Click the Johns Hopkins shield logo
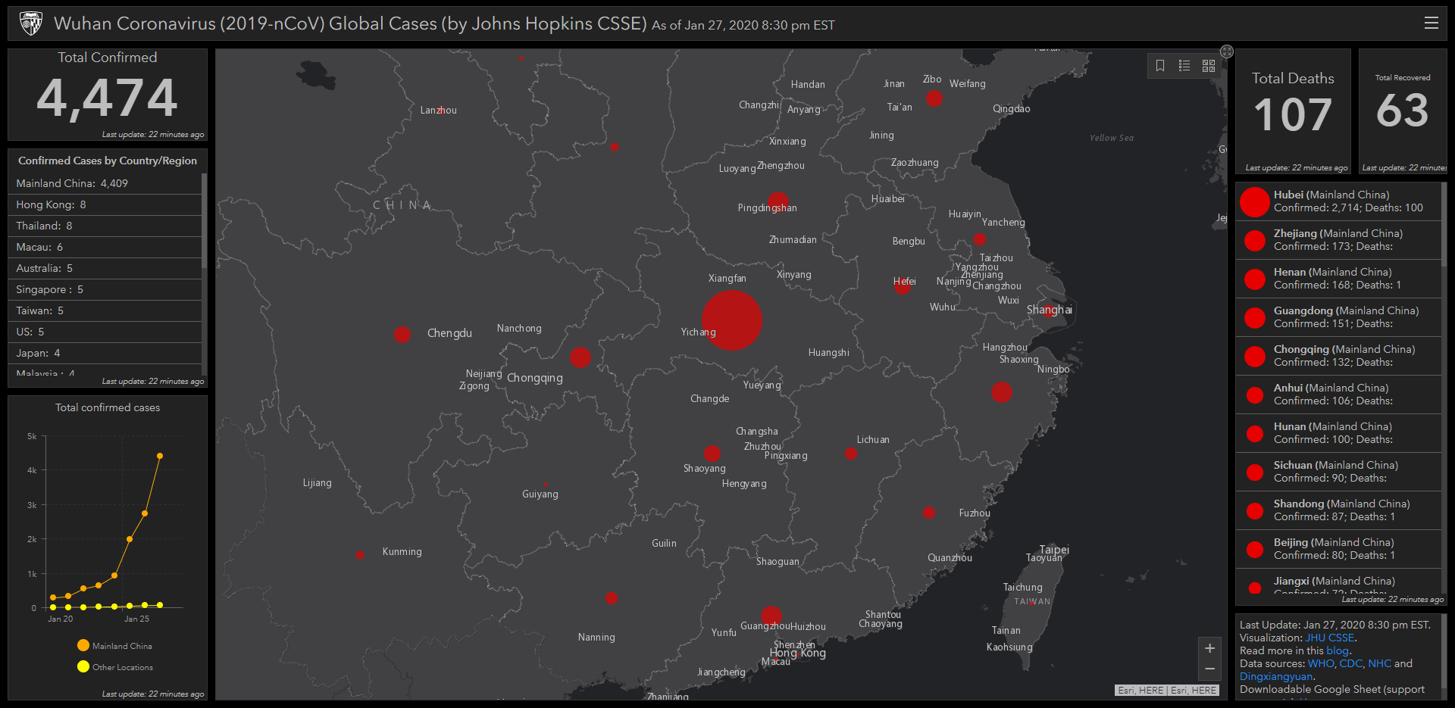Image resolution: width=1455 pixels, height=708 pixels. (x=30, y=23)
